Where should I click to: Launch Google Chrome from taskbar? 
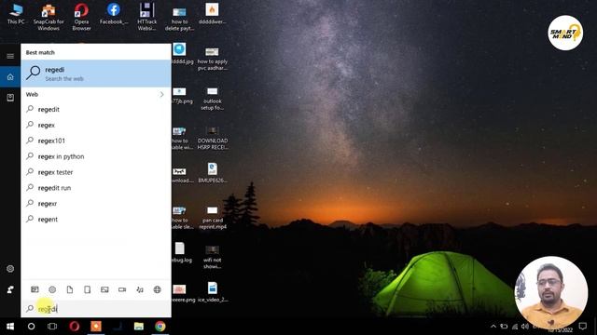pyautogui.click(x=160, y=327)
